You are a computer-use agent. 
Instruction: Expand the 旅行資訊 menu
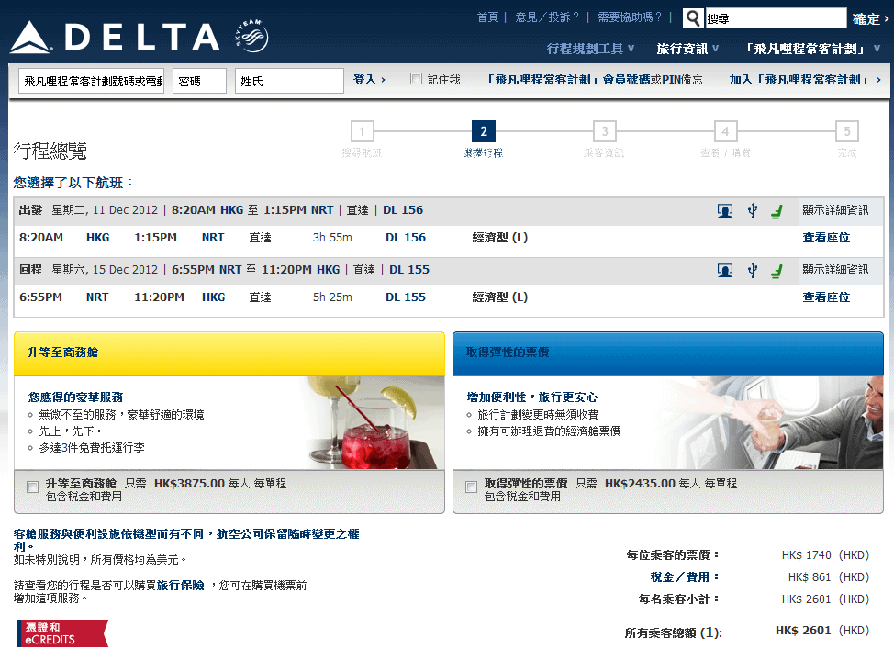[687, 49]
